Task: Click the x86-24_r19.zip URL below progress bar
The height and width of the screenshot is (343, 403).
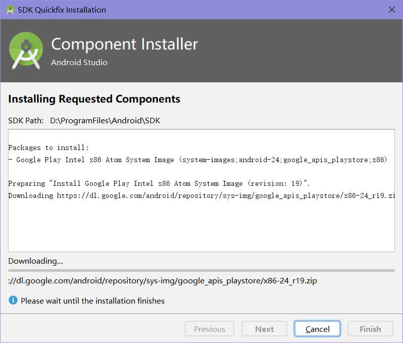Action: 163,280
